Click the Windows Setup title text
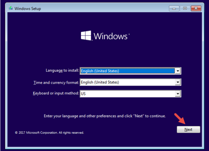This screenshot has width=209, height=151. point(27,9)
